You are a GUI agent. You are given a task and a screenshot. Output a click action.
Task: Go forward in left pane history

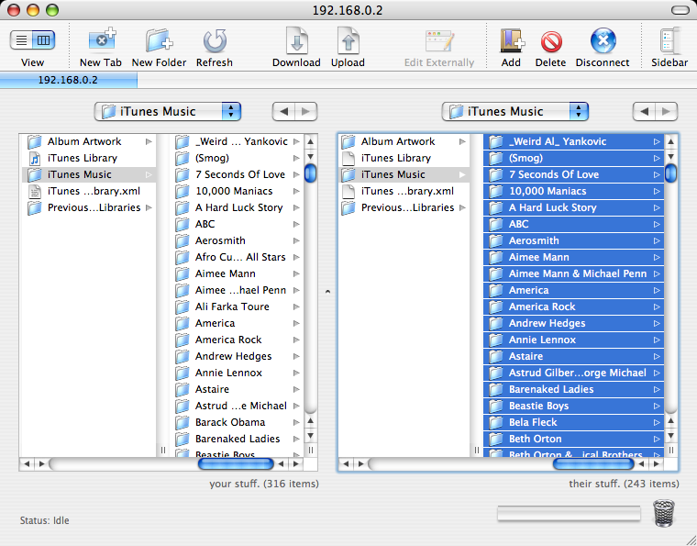305,111
